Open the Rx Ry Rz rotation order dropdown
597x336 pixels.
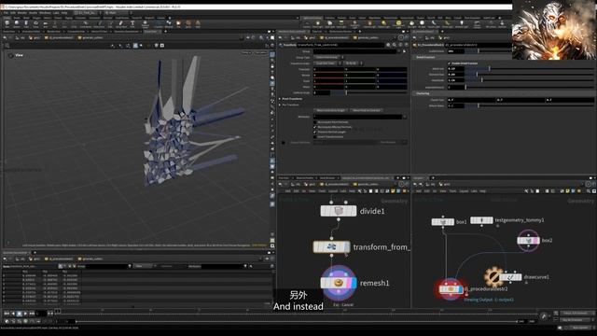[353, 63]
